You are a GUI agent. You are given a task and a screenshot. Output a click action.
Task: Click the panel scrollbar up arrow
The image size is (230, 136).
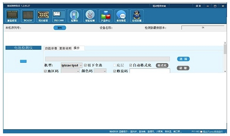tap(225, 43)
